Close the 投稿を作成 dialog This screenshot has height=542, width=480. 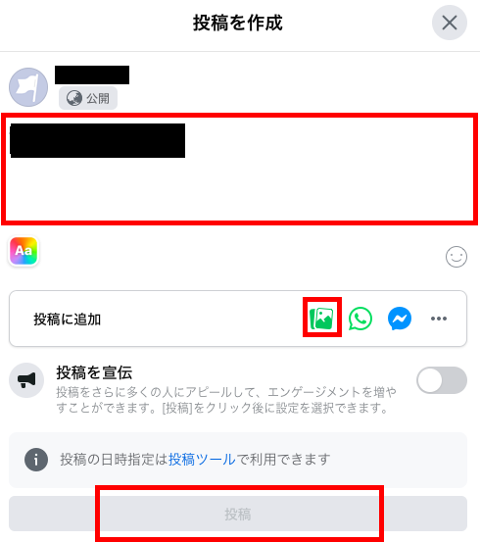coord(450,23)
